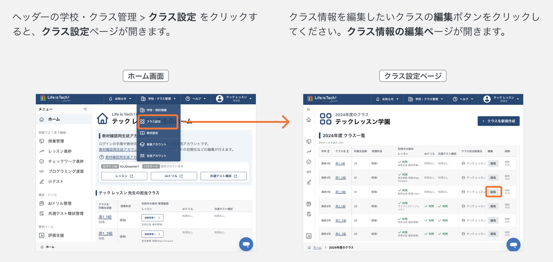This screenshot has height=262, width=553.
Task: Expand the ヘルプ dropdown on the class settings page
Action: point(463,99)
